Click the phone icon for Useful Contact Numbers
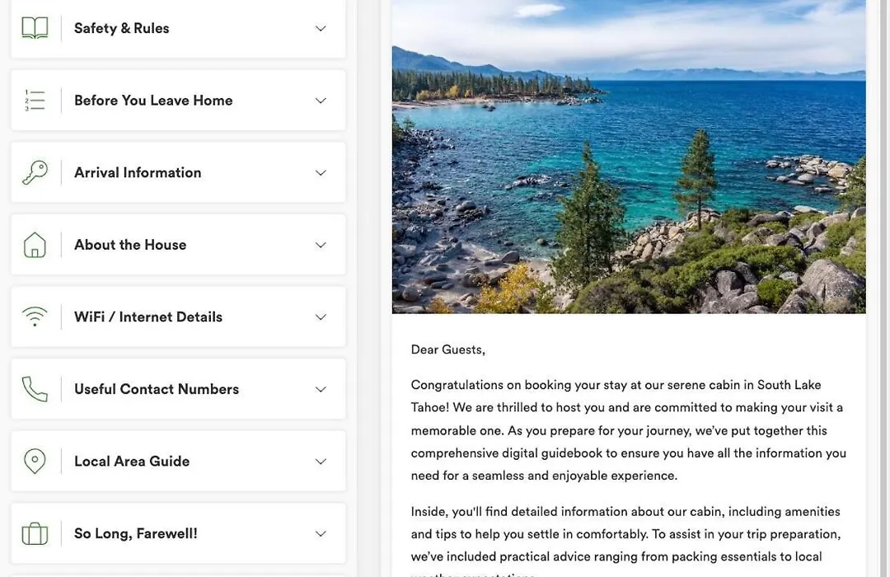This screenshot has height=577, width=890. click(35, 389)
